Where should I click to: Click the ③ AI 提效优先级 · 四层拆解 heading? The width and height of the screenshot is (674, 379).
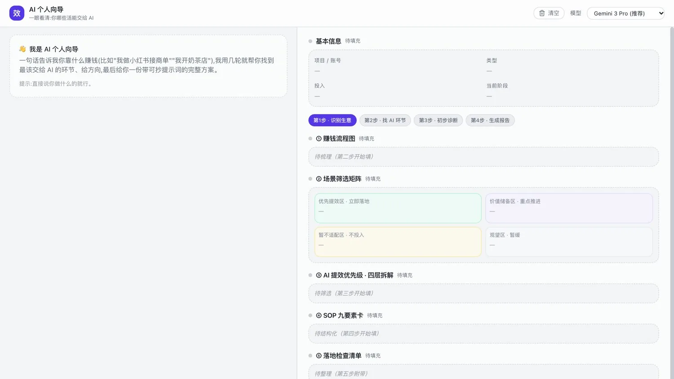tap(355, 275)
